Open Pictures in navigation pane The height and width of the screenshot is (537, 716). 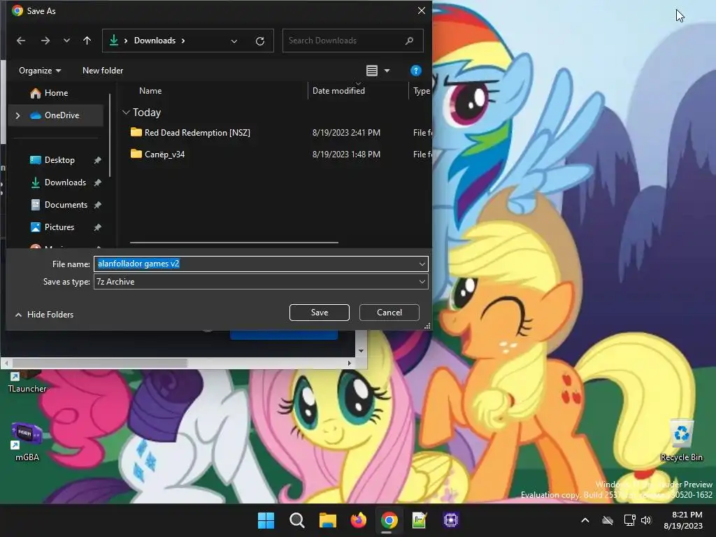[59, 227]
